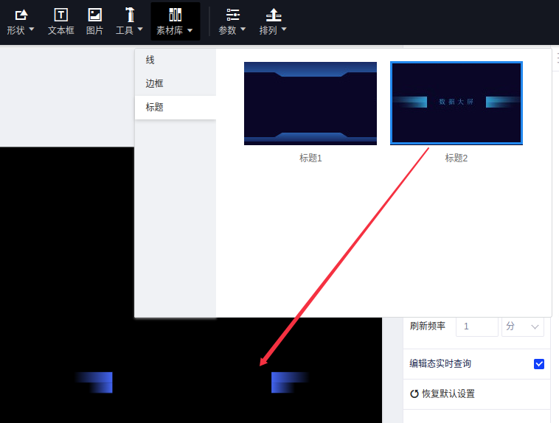Select 线 in the material category list

coord(150,60)
